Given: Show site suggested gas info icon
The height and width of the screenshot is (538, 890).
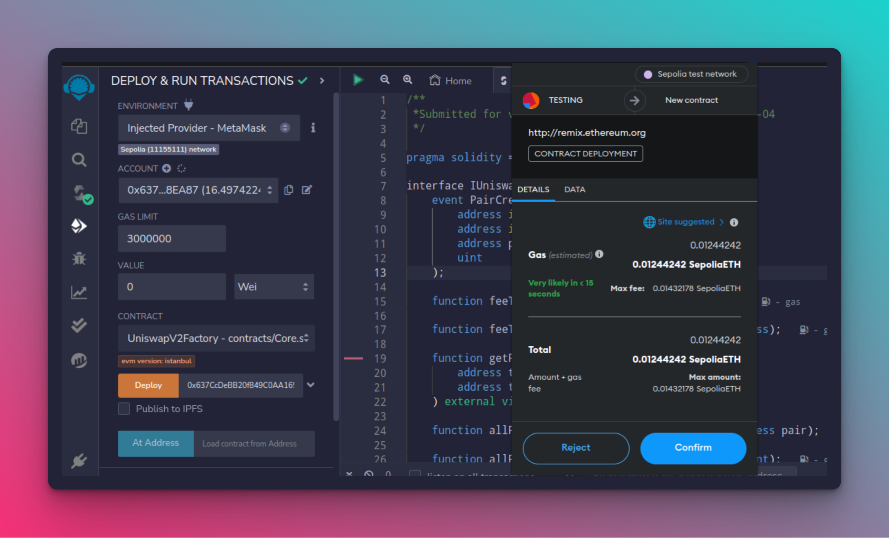Looking at the screenshot, I should click(x=734, y=222).
